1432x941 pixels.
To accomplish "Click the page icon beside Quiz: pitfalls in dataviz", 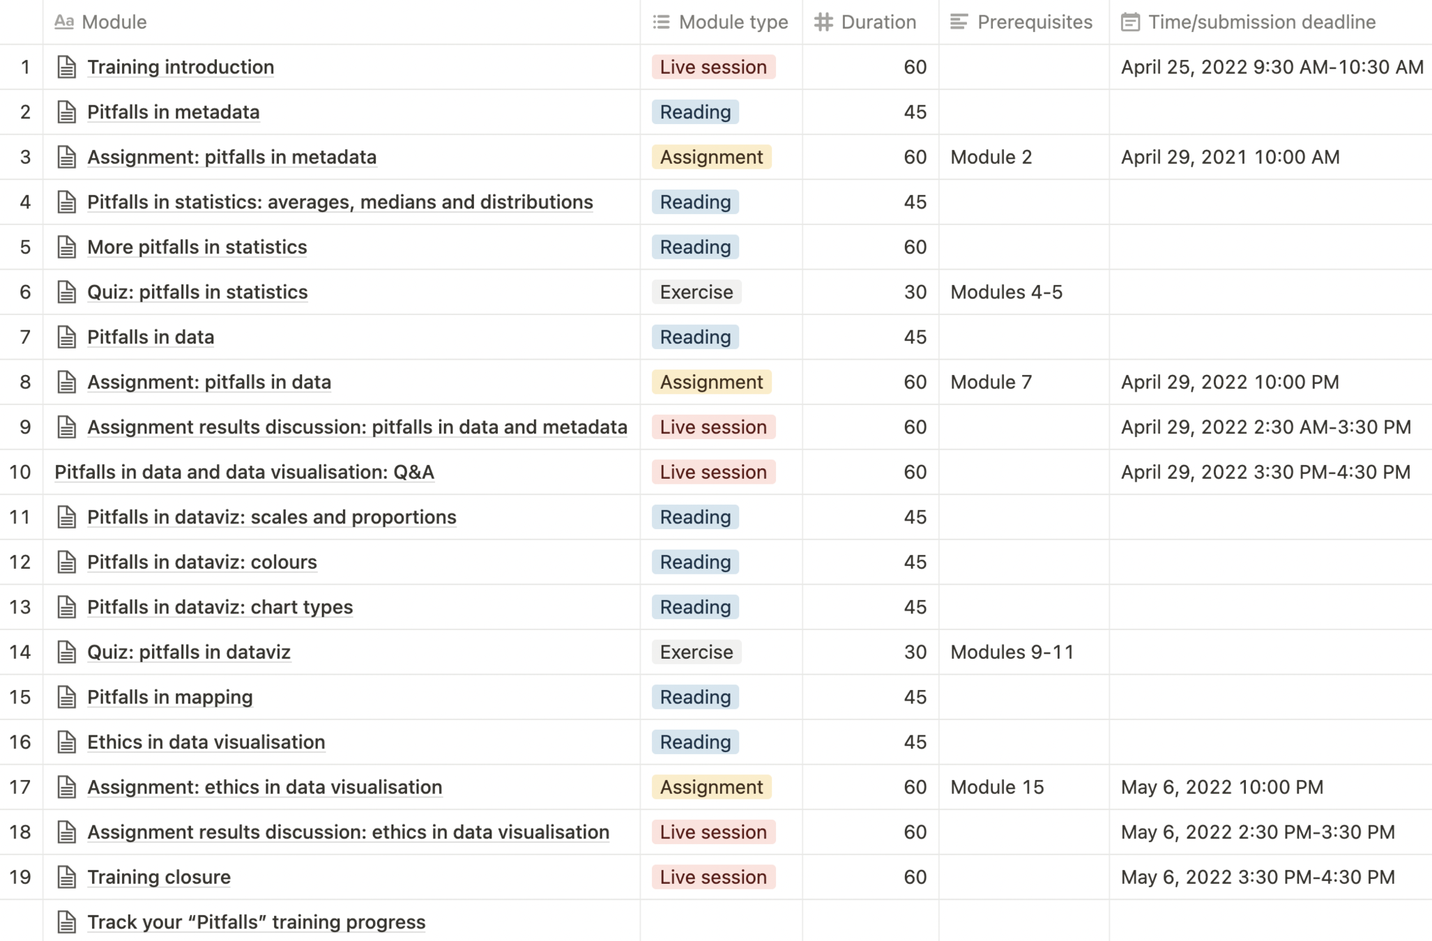I will [66, 652].
